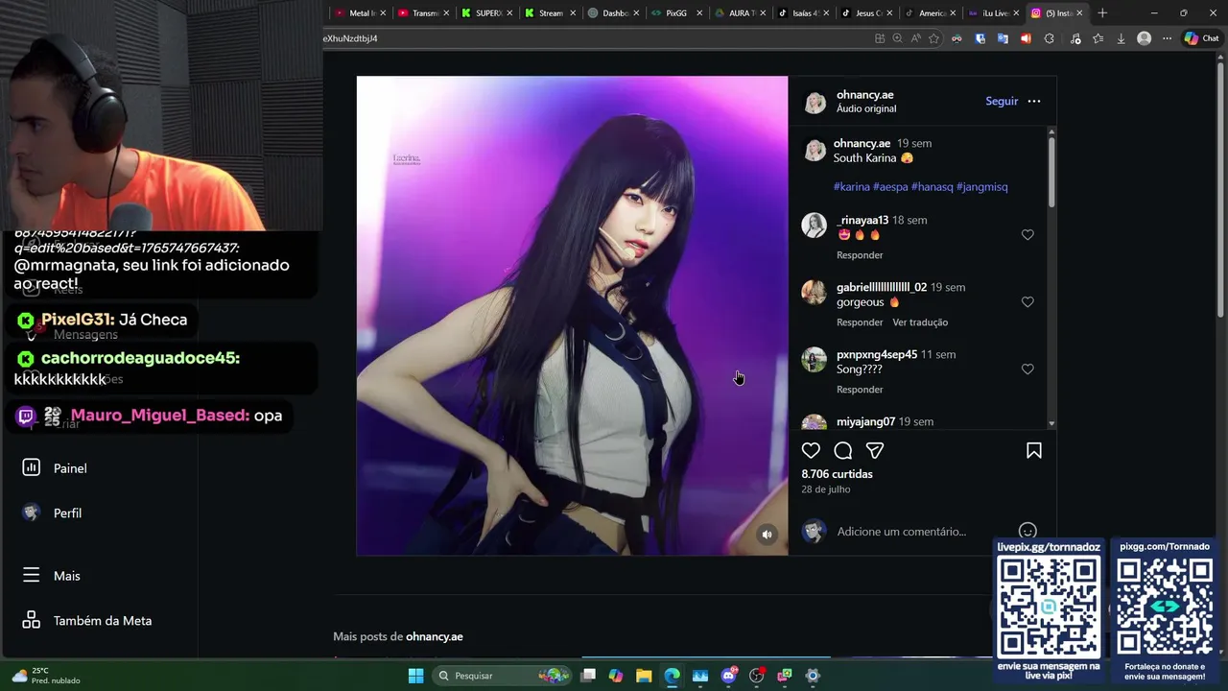The image size is (1228, 691).
Task: Switch to the AURA browser tab
Action: 740,12
